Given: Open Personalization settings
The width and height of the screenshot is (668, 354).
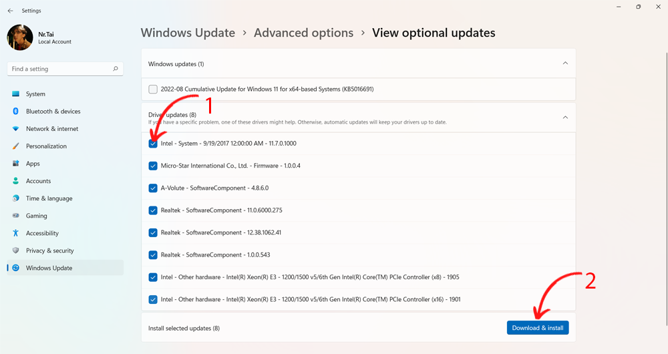Looking at the screenshot, I should click(x=65, y=146).
